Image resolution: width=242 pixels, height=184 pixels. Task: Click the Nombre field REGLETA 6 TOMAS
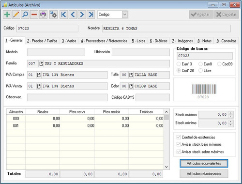coord(166,29)
